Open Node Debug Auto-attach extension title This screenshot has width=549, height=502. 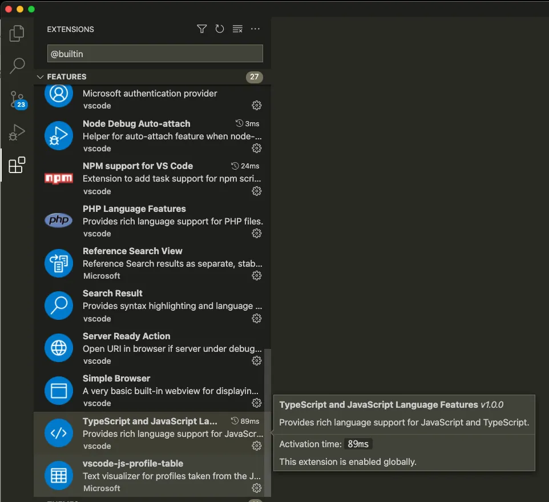pos(136,124)
